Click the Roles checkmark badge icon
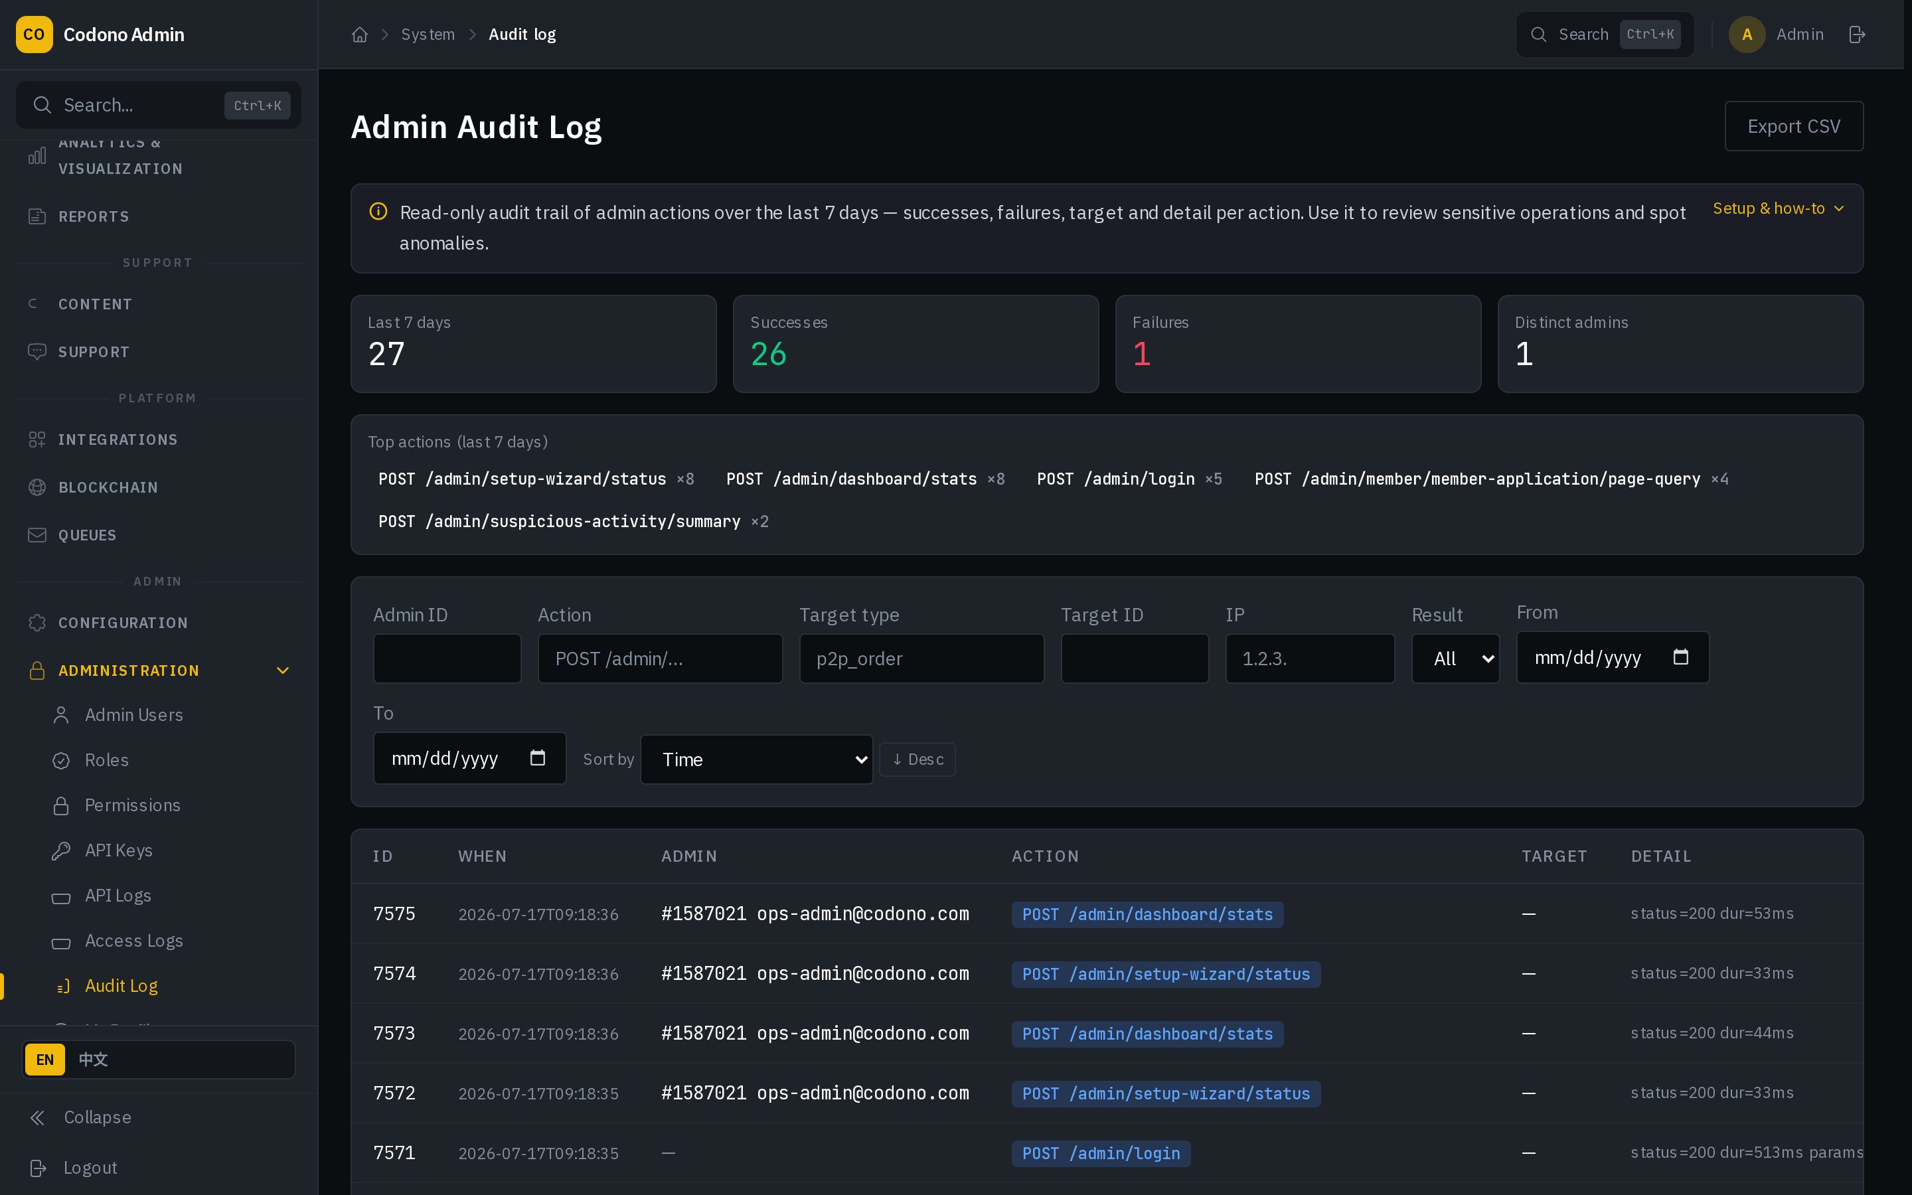Screen dimensions: 1912x1195 (x=61, y=760)
